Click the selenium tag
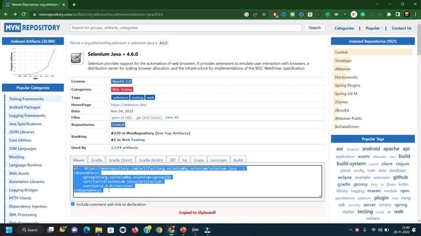 point(120,98)
